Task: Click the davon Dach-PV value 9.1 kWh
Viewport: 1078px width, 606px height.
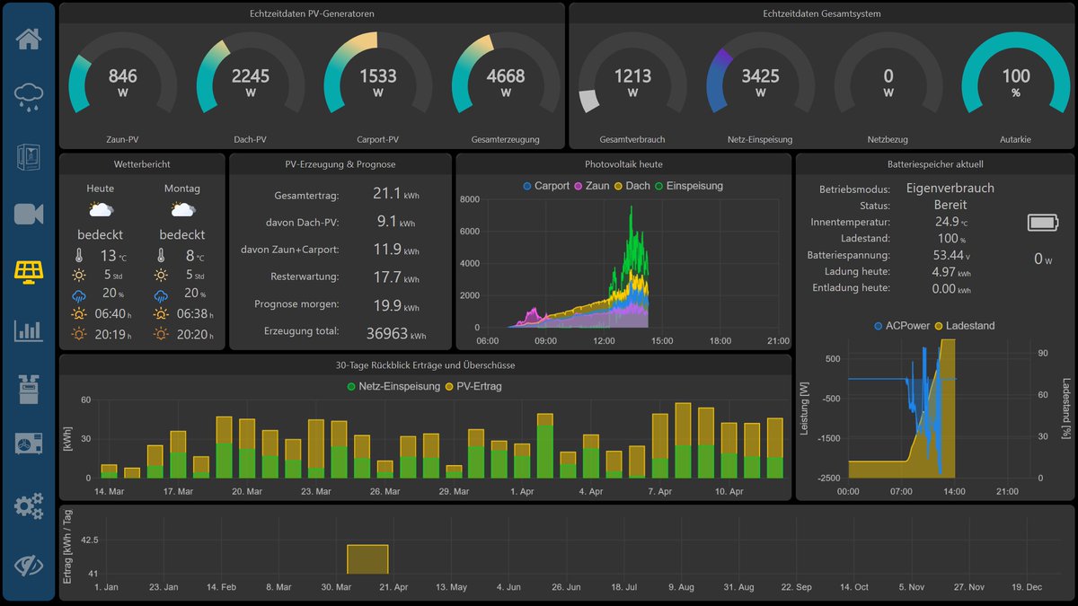Action: 395,222
